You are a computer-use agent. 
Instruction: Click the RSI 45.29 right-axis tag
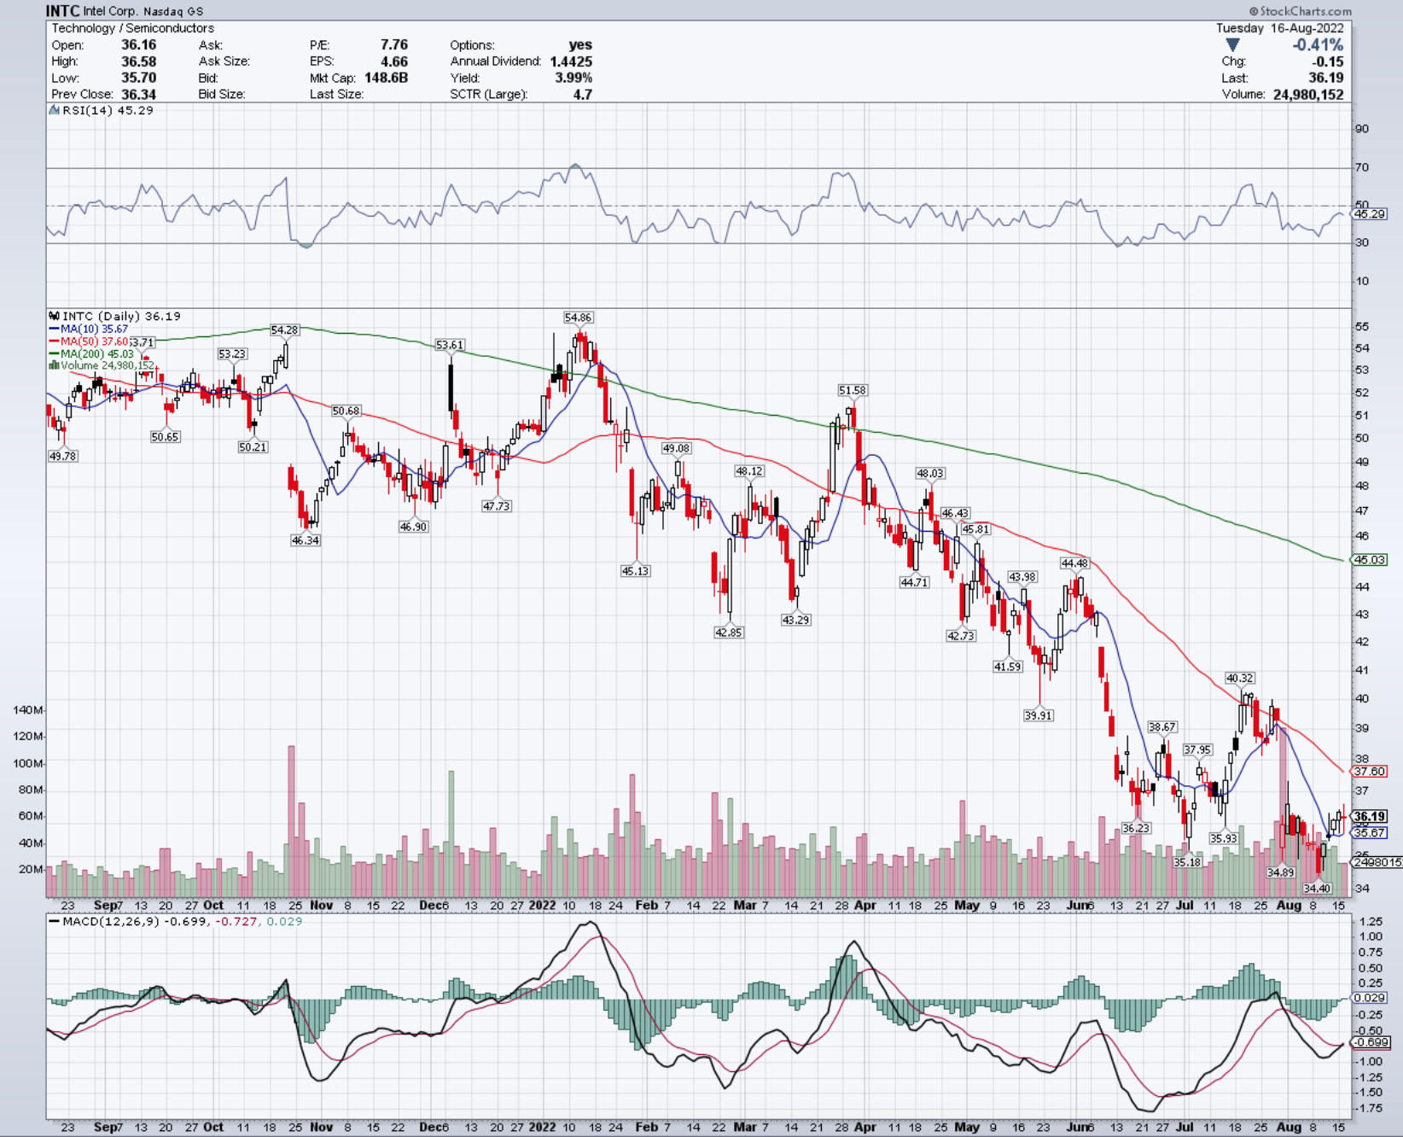[1370, 214]
